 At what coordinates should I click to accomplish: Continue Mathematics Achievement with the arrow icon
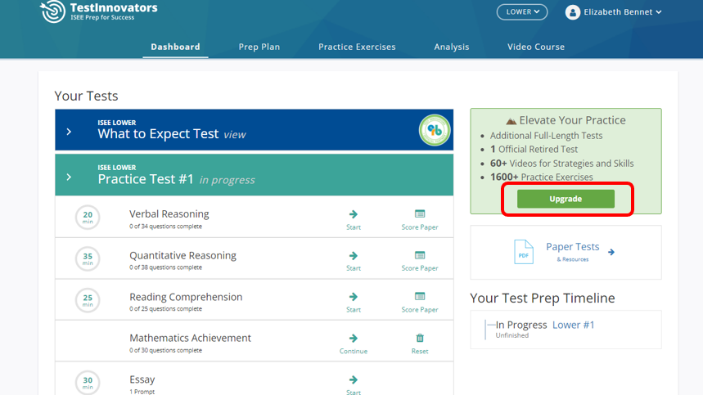(354, 338)
